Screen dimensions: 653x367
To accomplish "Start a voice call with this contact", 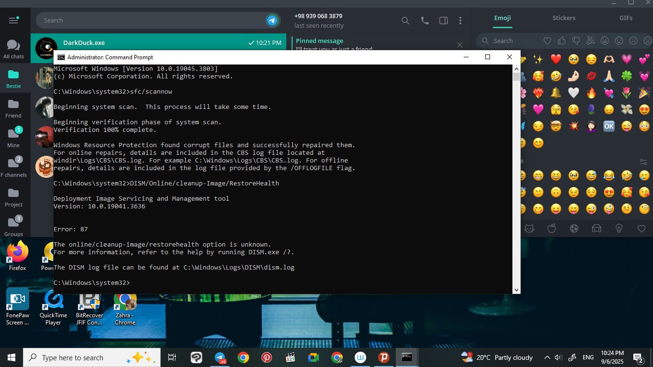I will pos(424,21).
